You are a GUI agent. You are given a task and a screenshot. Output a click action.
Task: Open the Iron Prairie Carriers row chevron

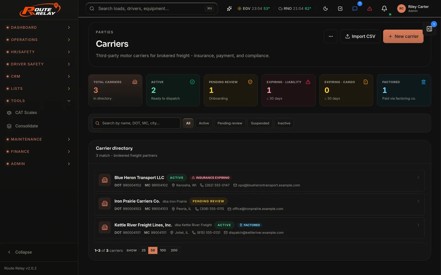pyautogui.click(x=418, y=201)
